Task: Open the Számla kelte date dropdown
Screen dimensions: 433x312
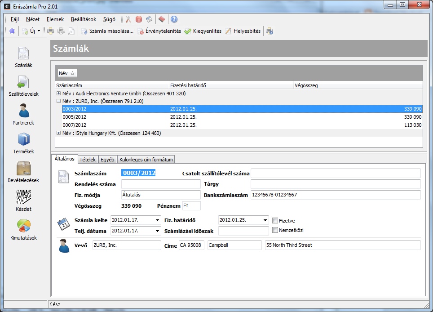Action: (x=157, y=220)
